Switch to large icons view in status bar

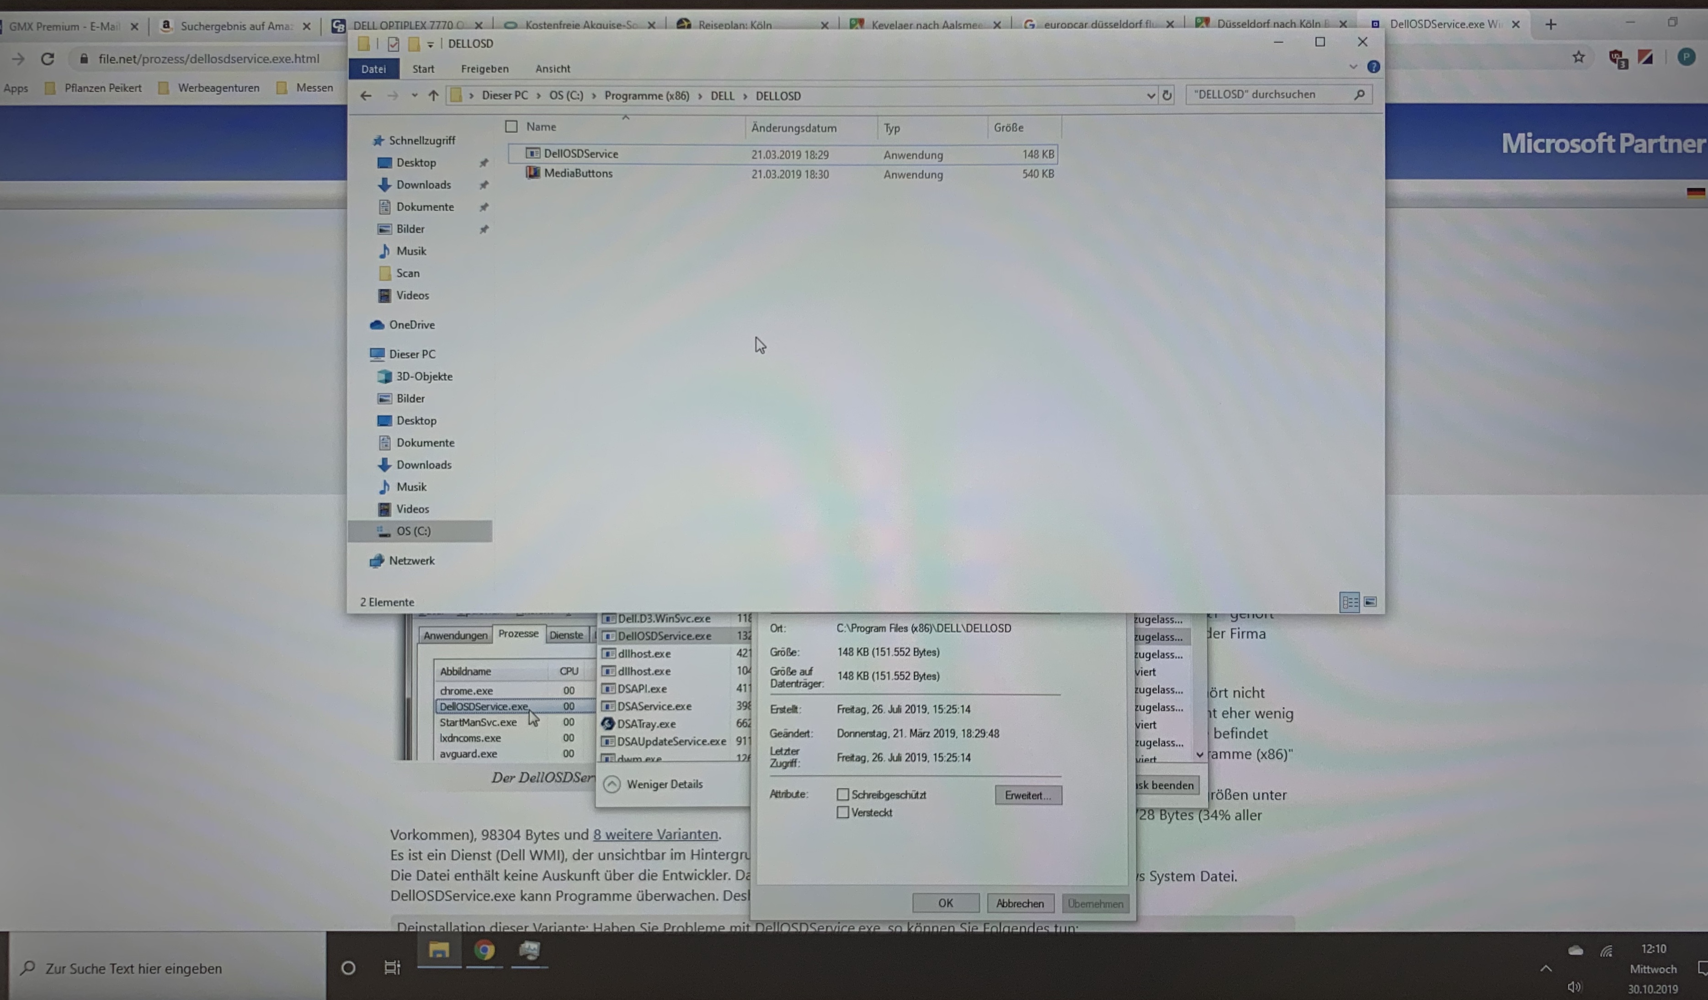pyautogui.click(x=1370, y=602)
